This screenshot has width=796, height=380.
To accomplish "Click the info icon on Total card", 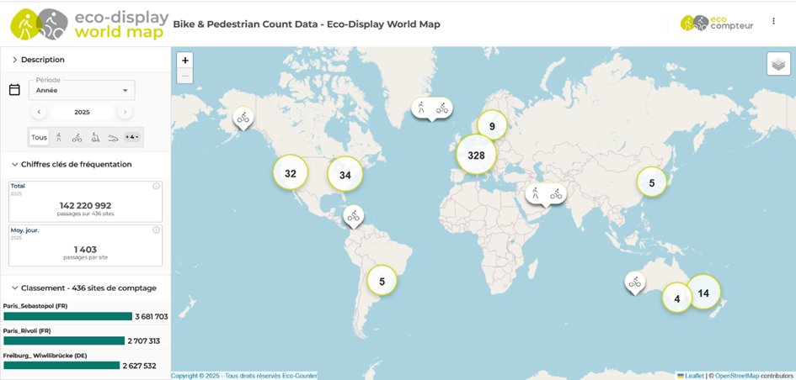I will (156, 187).
